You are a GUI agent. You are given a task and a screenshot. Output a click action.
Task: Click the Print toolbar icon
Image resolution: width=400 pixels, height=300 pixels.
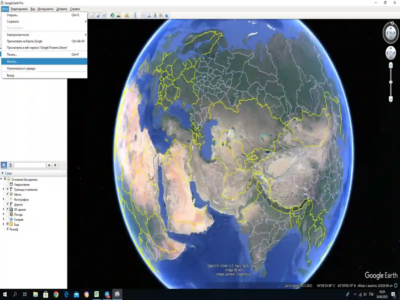[149, 15]
